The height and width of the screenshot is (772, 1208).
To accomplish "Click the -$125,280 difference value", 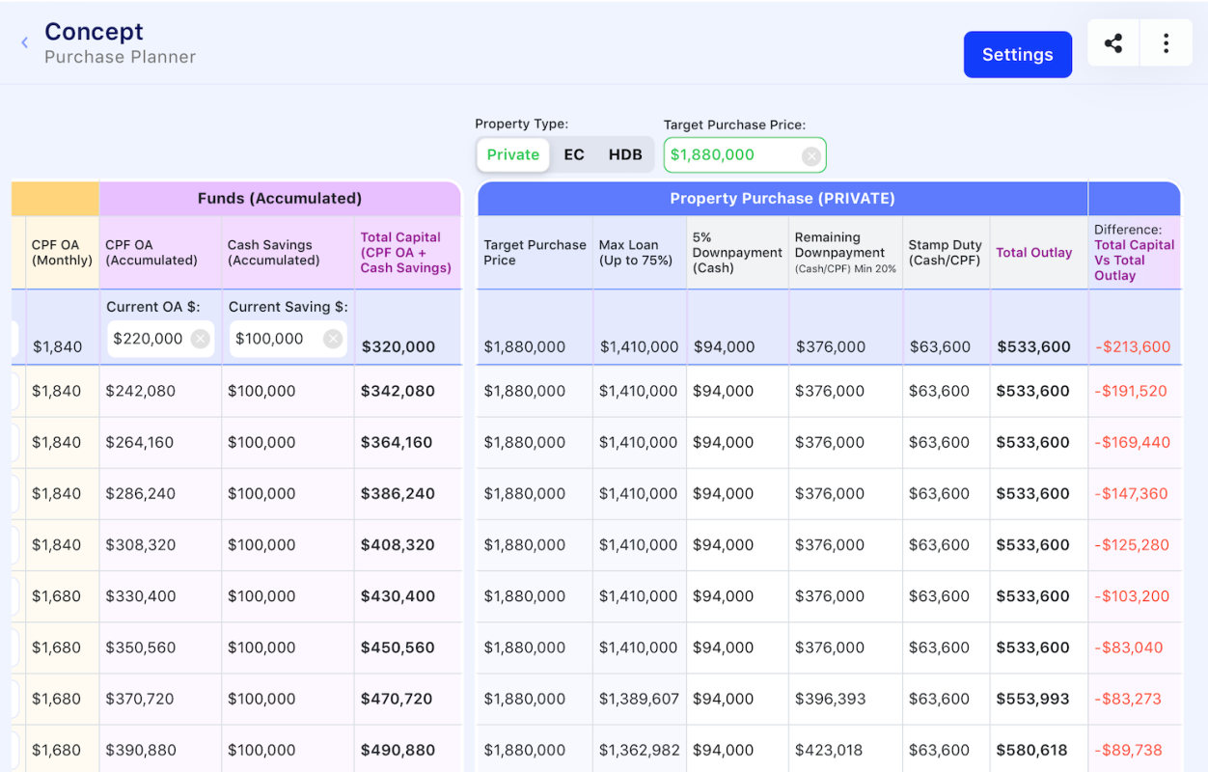I will (1132, 545).
